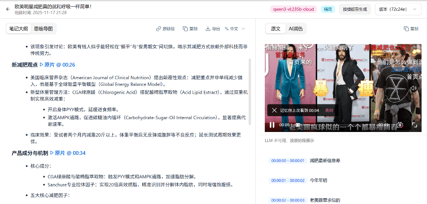Click 跳转 to resume at 00:04
427x204 pixels.
[x=329, y=110]
